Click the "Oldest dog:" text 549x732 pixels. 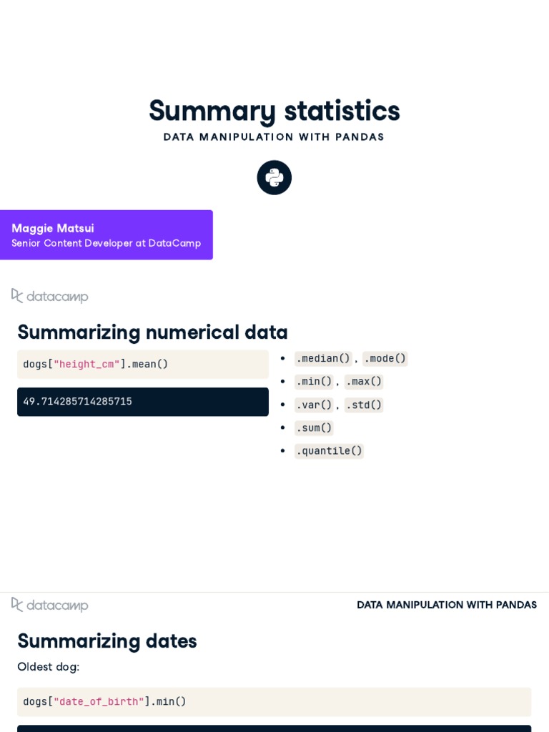pos(48,667)
